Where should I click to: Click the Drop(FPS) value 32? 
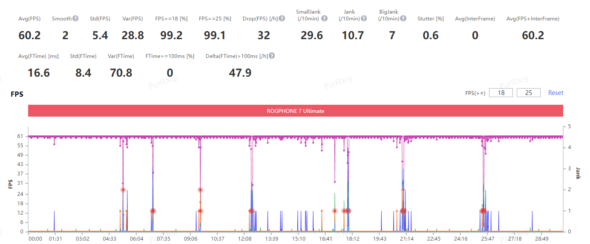point(264,35)
